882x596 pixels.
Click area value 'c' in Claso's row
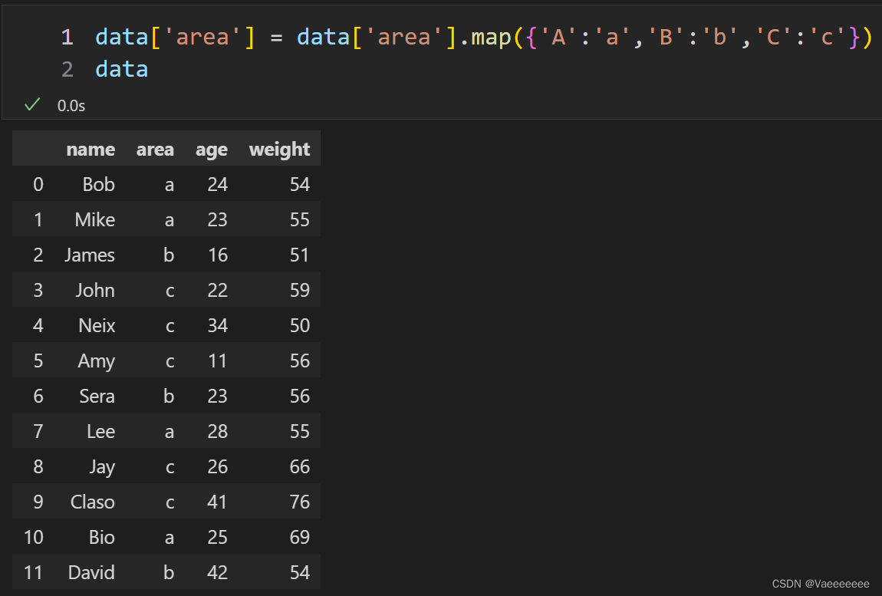(x=169, y=502)
